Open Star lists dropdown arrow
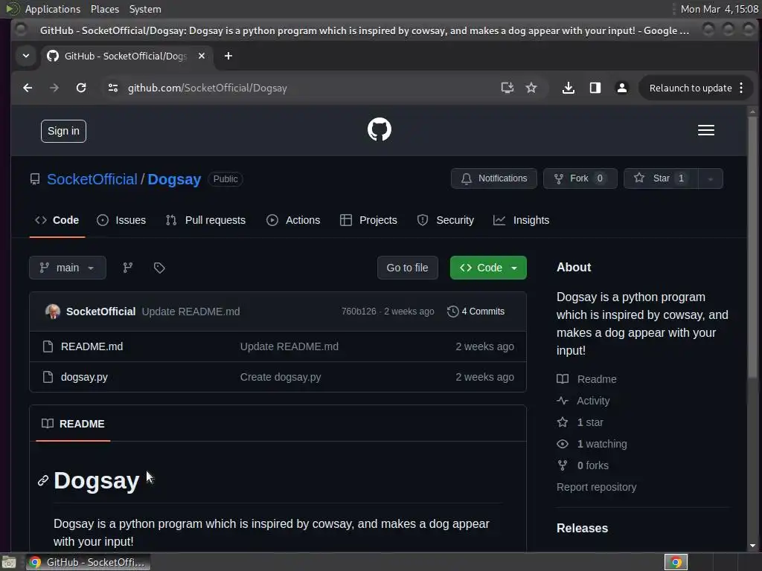 pyautogui.click(x=711, y=178)
